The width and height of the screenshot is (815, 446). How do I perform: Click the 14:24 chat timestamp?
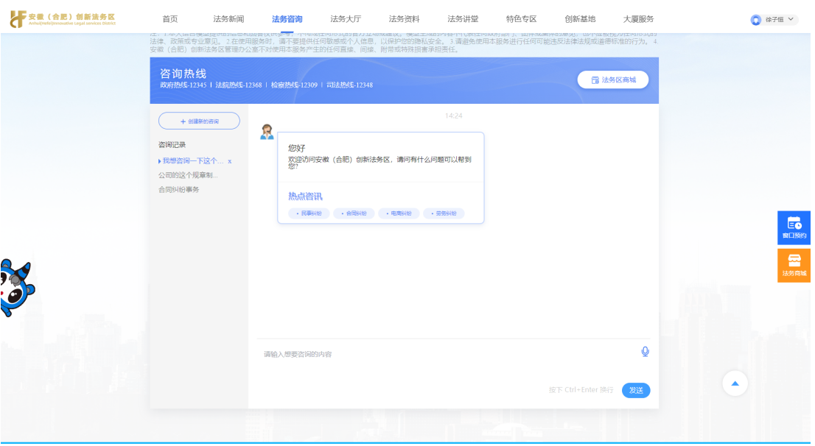454,116
